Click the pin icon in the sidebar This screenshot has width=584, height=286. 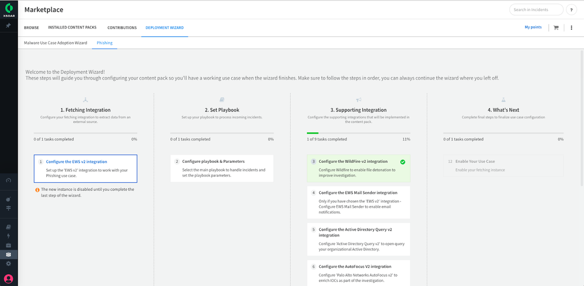pyautogui.click(x=9, y=26)
